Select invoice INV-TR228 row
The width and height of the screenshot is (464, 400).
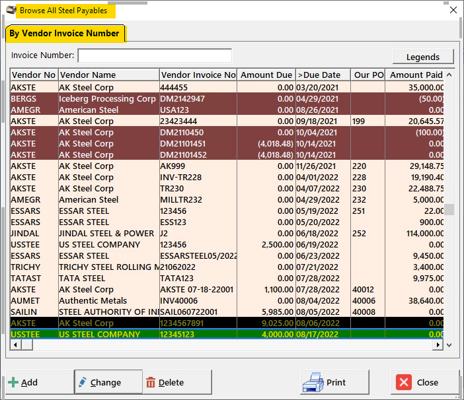(x=227, y=178)
